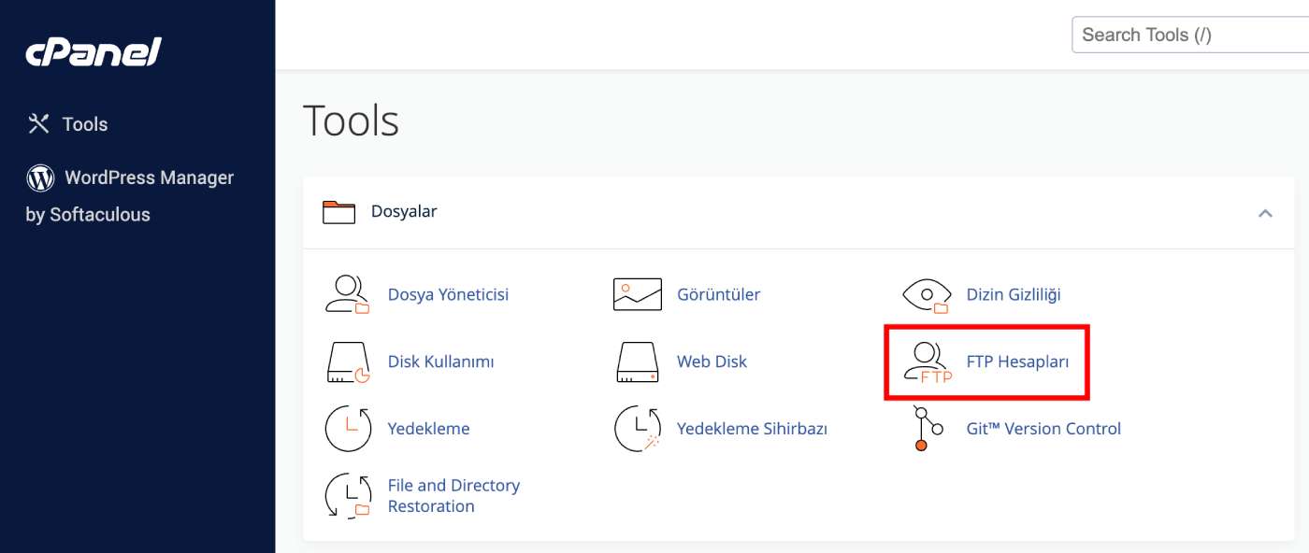Image resolution: width=1309 pixels, height=553 pixels.
Task: Open the FTP Hesapları link
Action: click(1017, 362)
